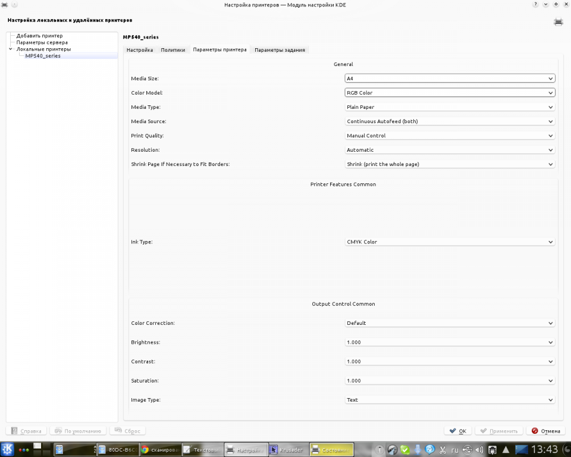This screenshot has width=571, height=457.
Task: Open the 'Политики' tab
Action: pyautogui.click(x=173, y=50)
